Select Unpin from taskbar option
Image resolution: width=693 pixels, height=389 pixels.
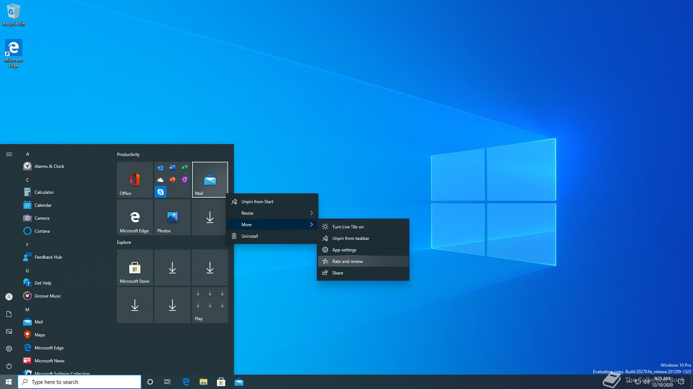[350, 238]
